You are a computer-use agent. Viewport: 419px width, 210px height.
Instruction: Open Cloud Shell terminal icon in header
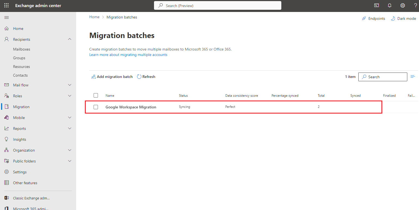point(377,5)
